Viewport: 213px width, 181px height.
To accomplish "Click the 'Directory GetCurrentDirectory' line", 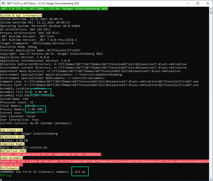I will click(93, 64).
